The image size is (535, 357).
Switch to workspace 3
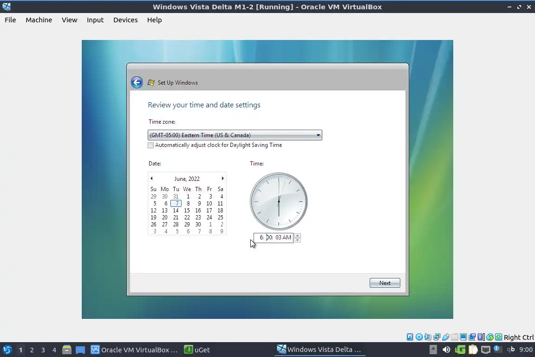(43, 350)
